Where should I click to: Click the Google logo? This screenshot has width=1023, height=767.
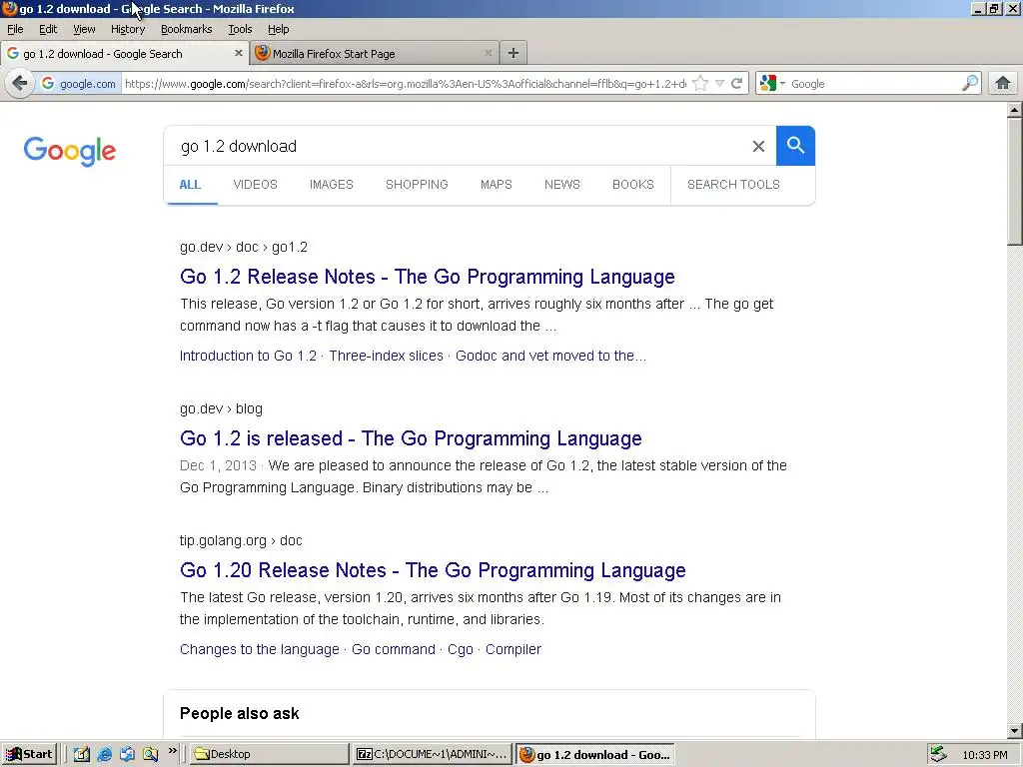tap(70, 152)
